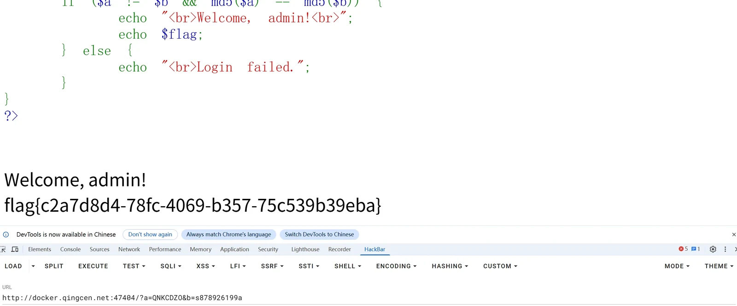Expand the LOAD dropdown arrow

pyautogui.click(x=33, y=266)
